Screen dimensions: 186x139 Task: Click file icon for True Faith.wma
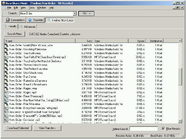point(7,53)
